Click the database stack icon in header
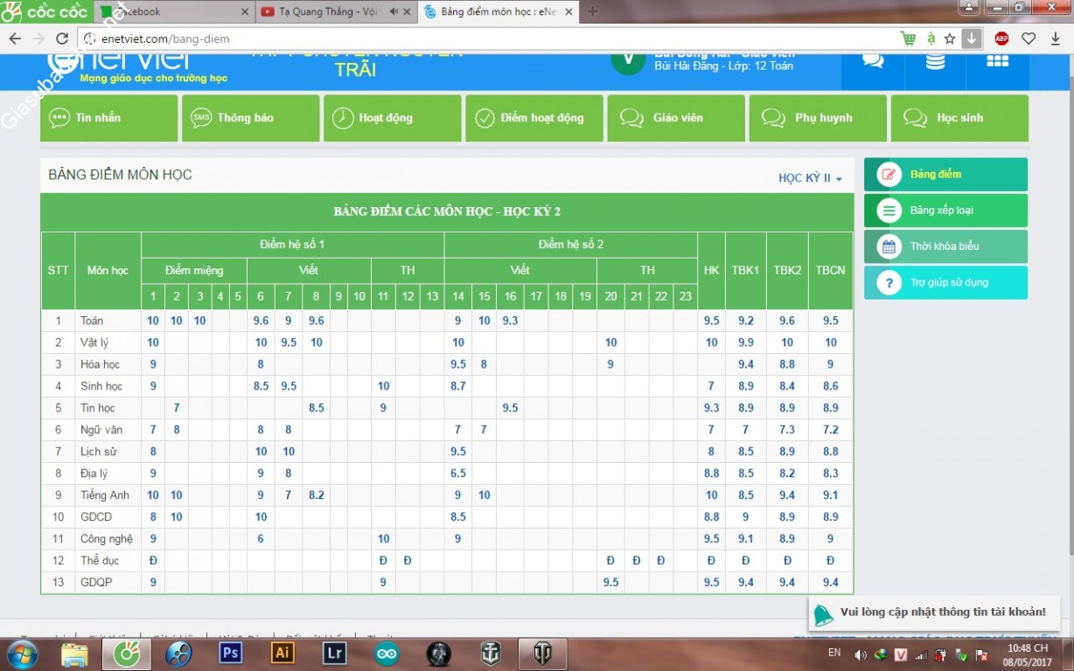The height and width of the screenshot is (671, 1074). click(x=935, y=61)
